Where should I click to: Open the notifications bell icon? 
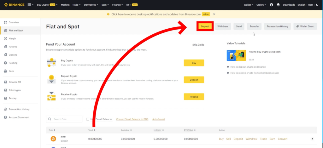coord(278,5)
